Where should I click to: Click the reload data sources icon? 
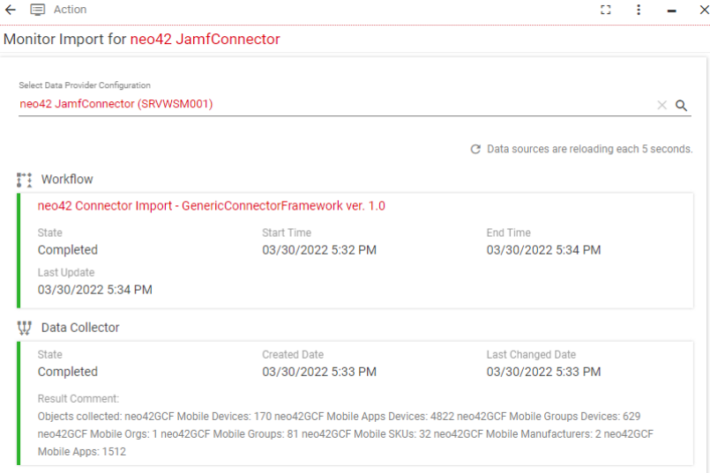[x=475, y=149]
